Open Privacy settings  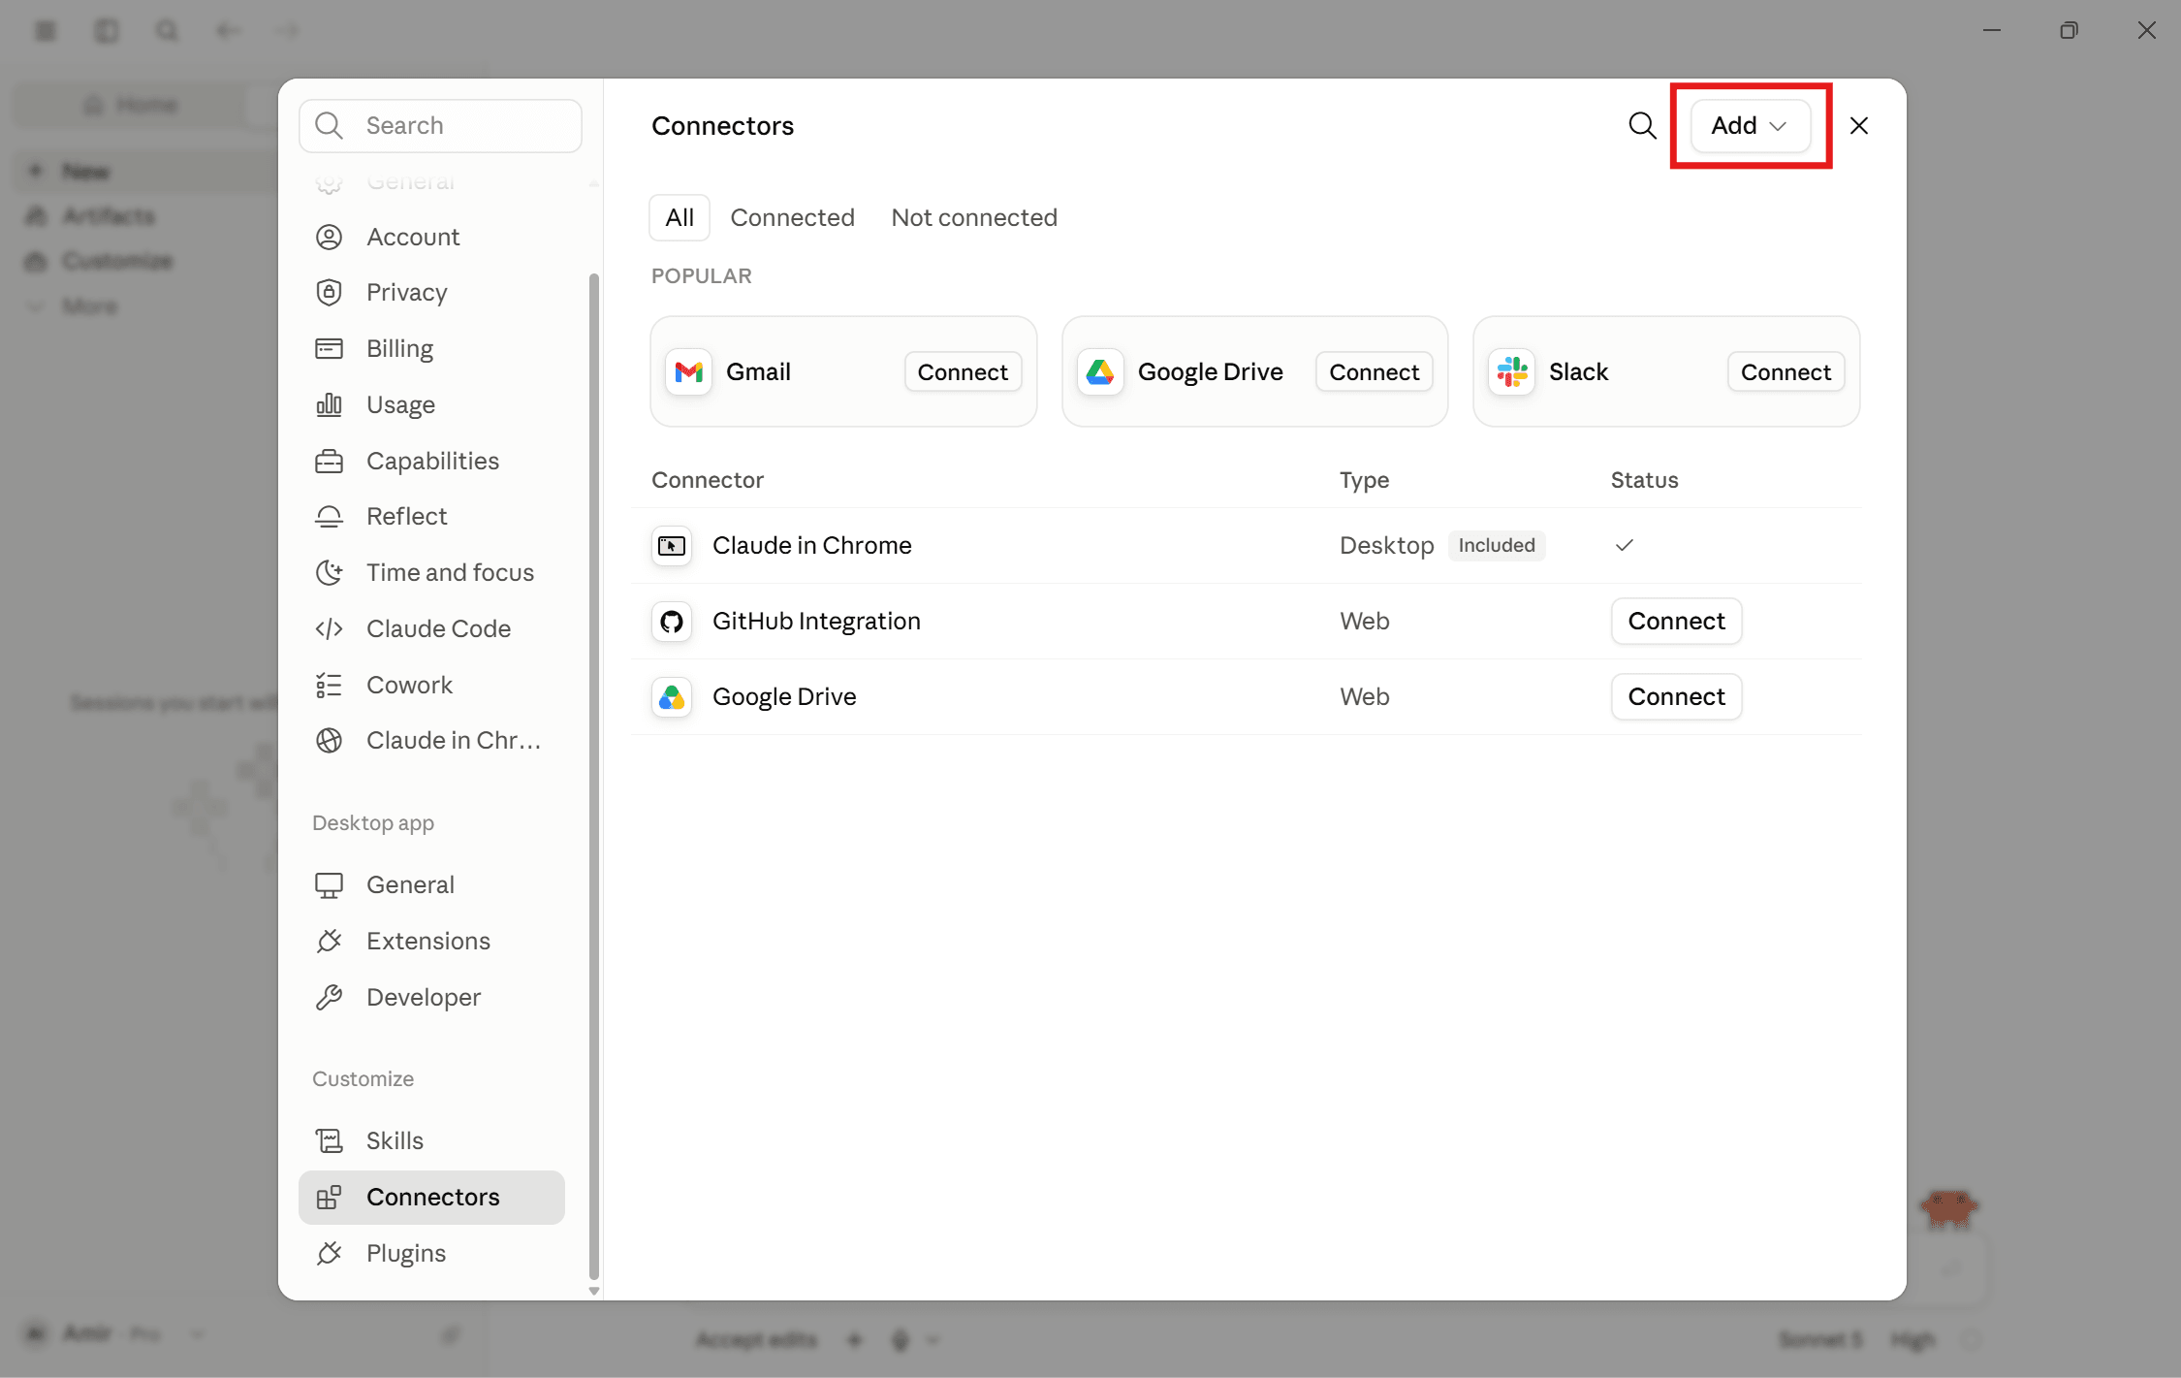point(431,292)
